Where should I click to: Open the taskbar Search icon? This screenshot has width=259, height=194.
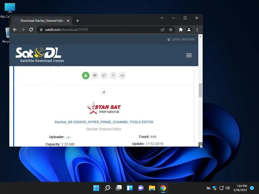point(107,188)
